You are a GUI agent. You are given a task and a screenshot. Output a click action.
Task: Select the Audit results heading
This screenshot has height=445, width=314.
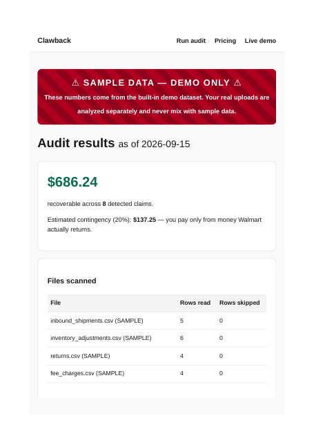tap(76, 143)
